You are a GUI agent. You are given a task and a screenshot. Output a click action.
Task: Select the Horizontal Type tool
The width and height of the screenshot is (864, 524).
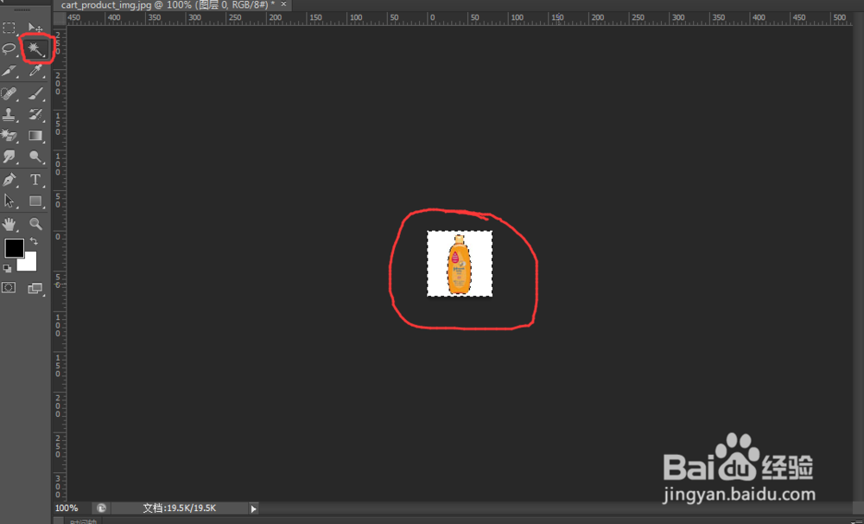point(35,180)
